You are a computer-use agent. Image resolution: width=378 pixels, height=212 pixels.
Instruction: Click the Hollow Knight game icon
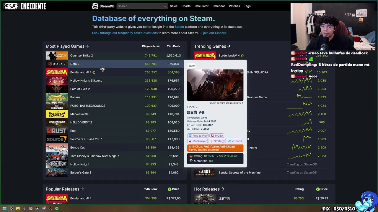(x=57, y=164)
